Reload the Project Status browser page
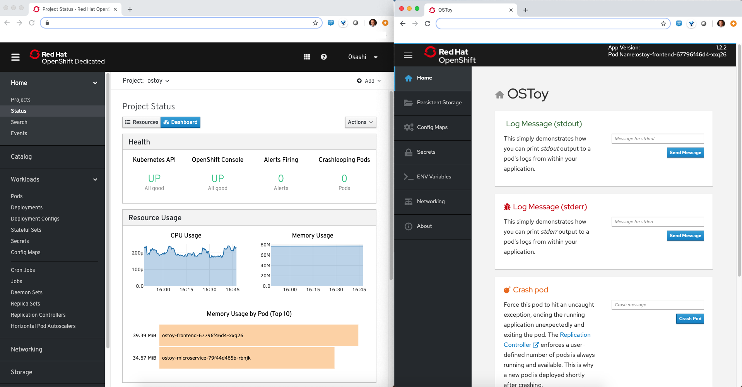The width and height of the screenshot is (742, 387). pyautogui.click(x=32, y=23)
